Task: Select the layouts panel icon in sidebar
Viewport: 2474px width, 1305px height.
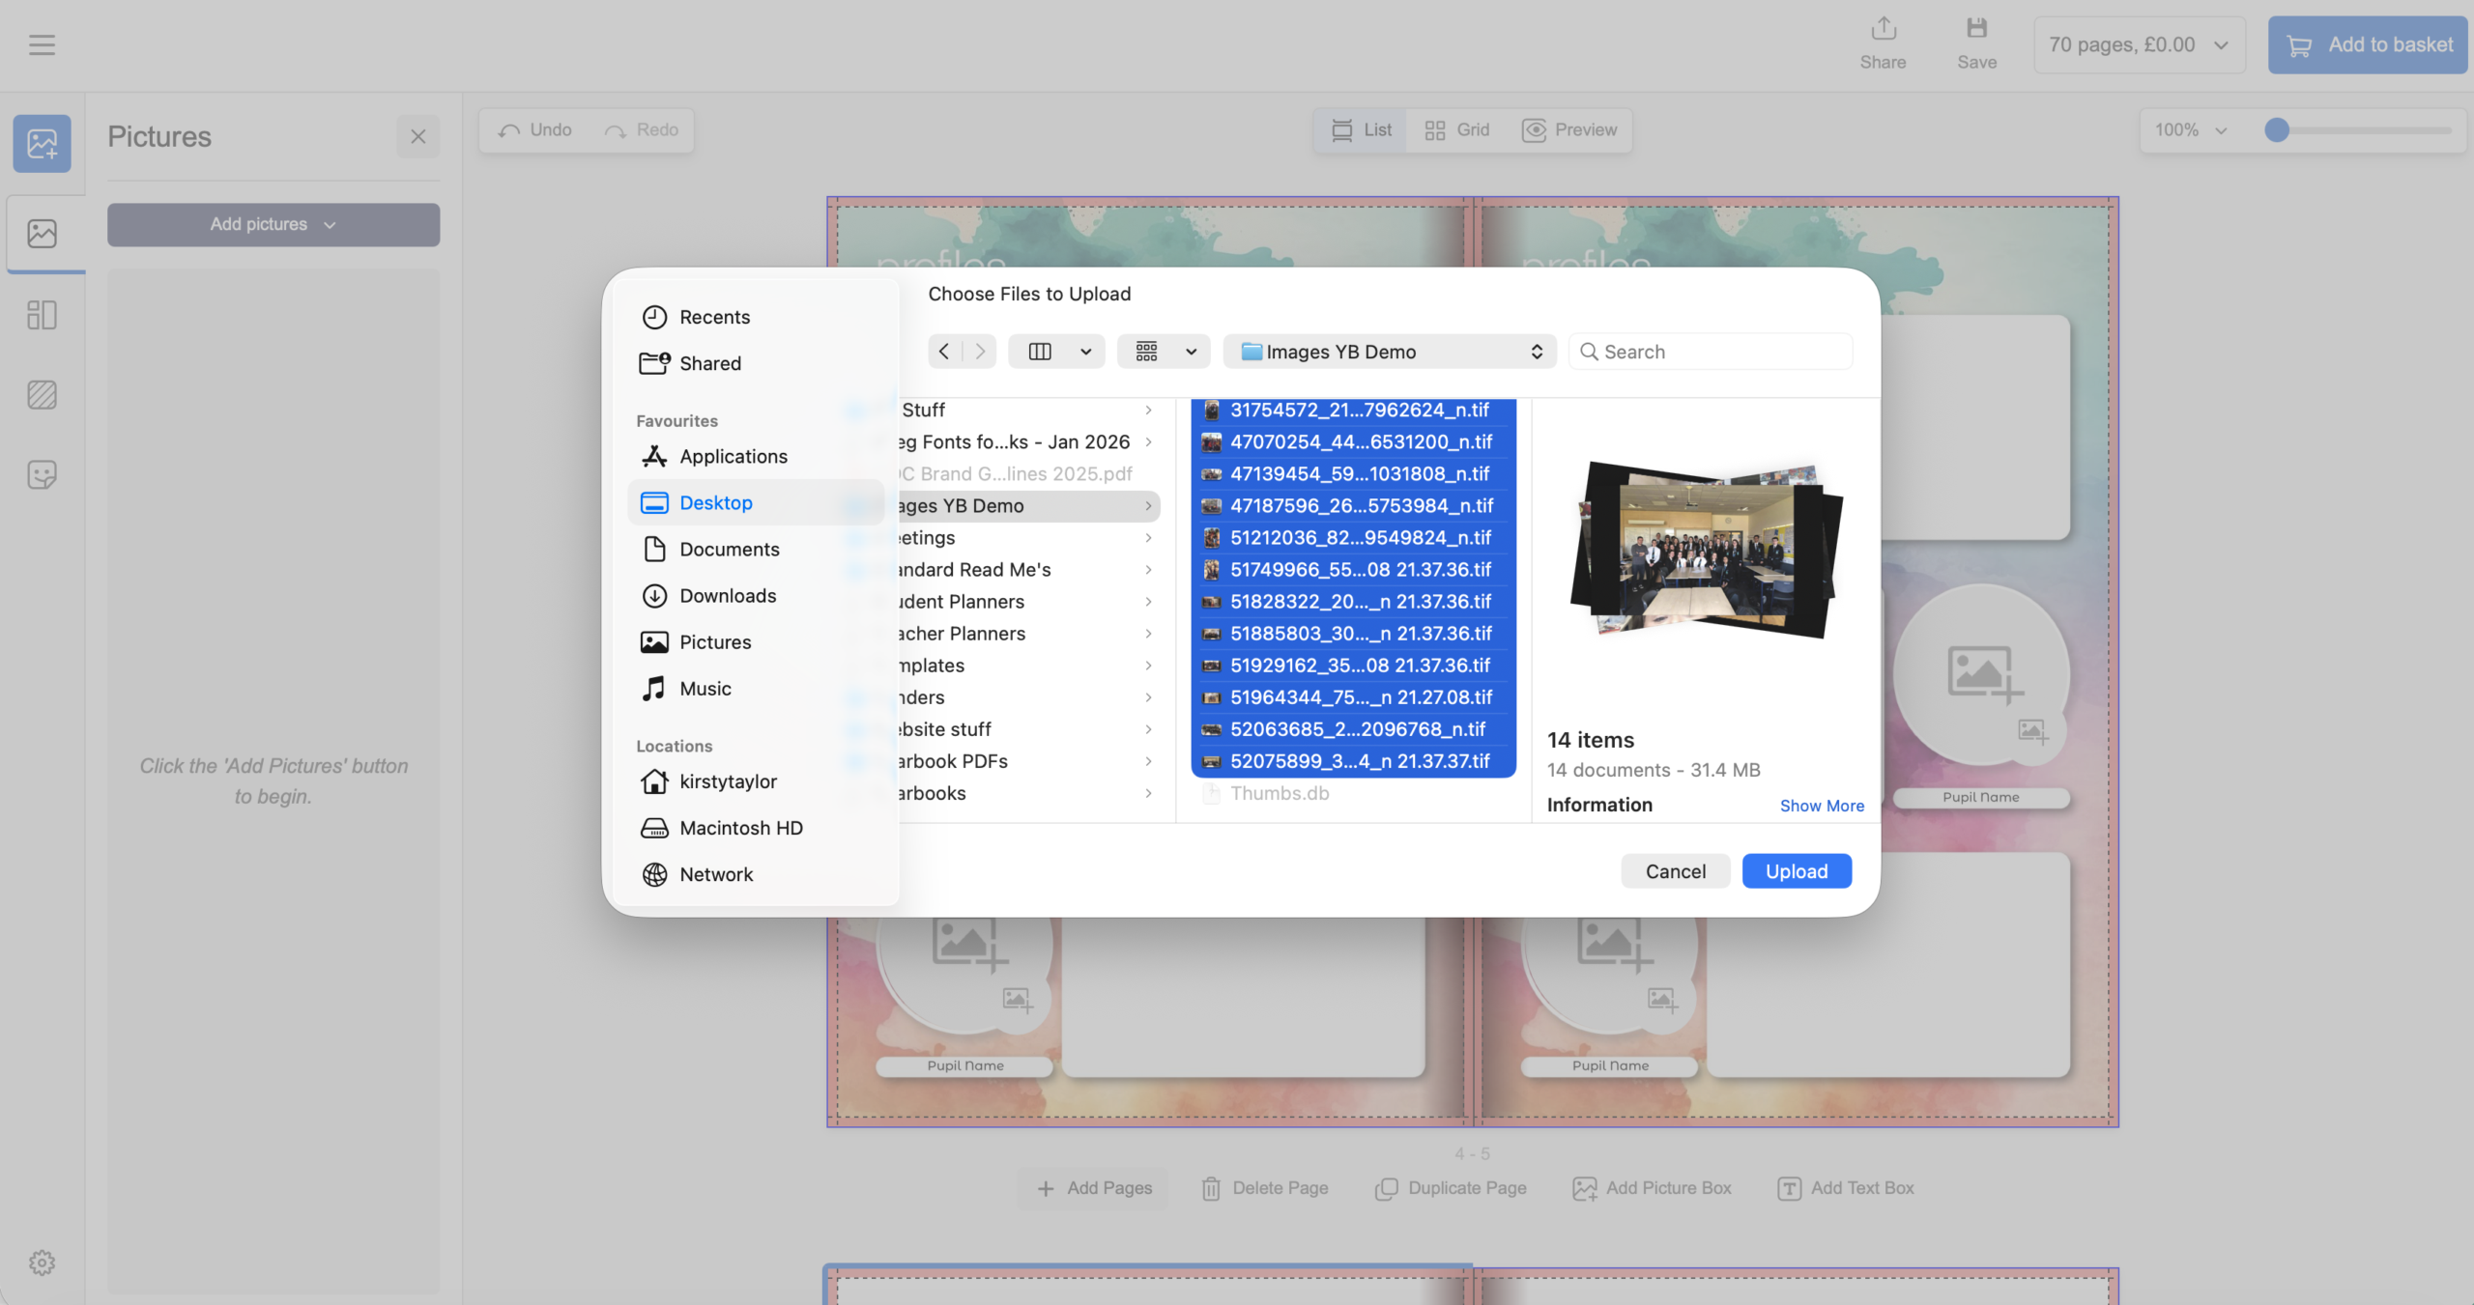Action: pyautogui.click(x=42, y=315)
